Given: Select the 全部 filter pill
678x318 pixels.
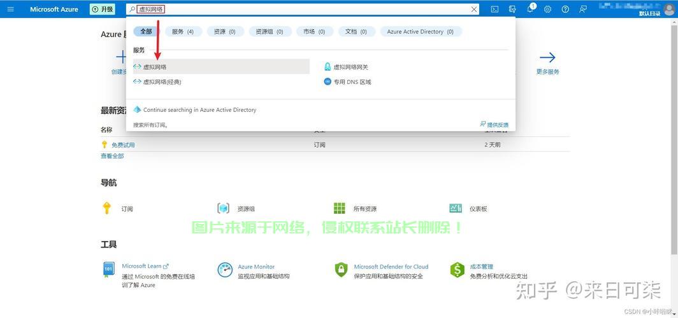Looking at the screenshot, I should [x=146, y=32].
